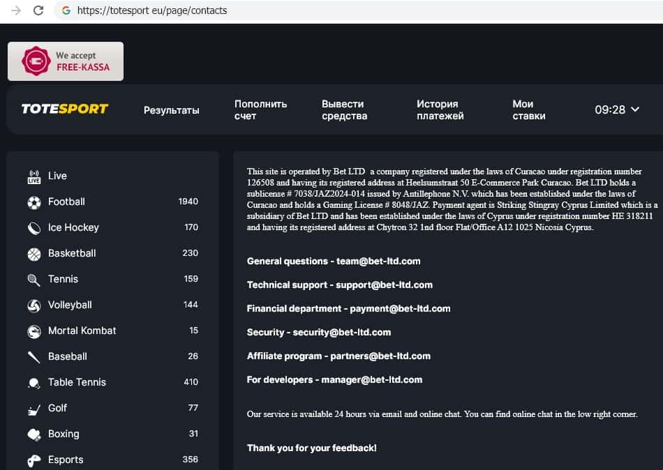This screenshot has width=663, height=470.
Task: Click the Free-Kassa emblem icon
Action: point(36,61)
